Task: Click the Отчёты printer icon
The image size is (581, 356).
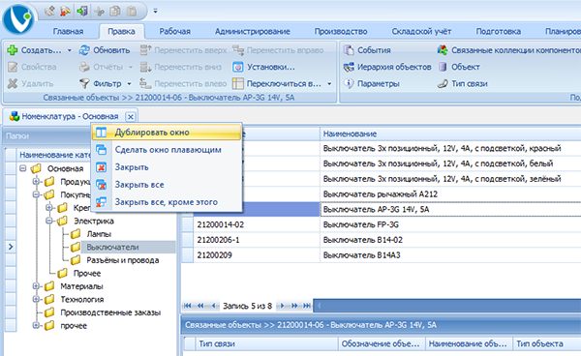Action: point(84,67)
